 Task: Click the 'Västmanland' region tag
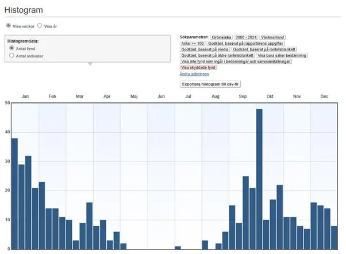pyautogui.click(x=274, y=37)
